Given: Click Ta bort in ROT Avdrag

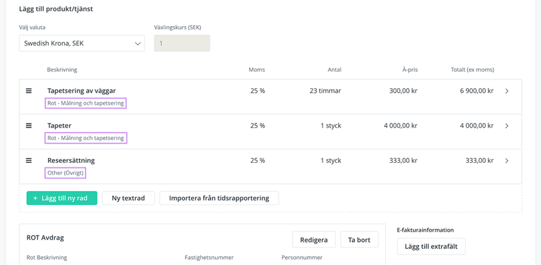Looking at the screenshot, I should pos(359,240).
